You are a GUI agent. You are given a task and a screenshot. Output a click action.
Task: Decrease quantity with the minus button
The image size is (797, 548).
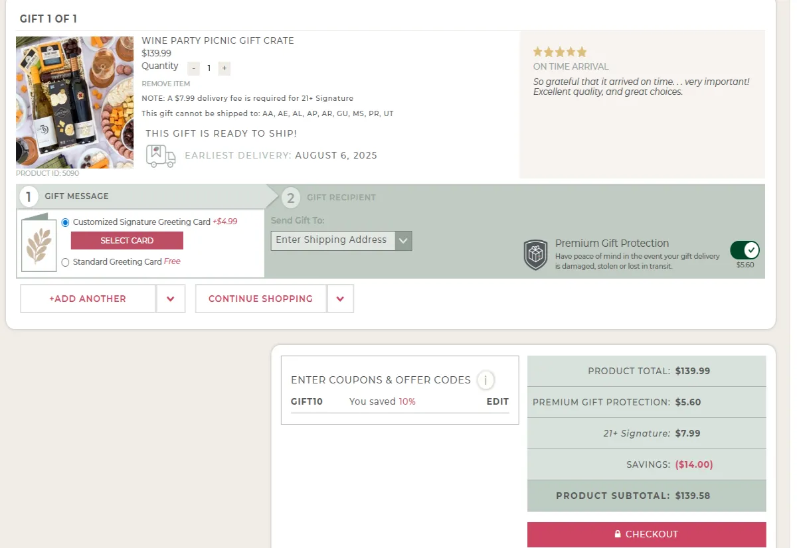point(193,68)
